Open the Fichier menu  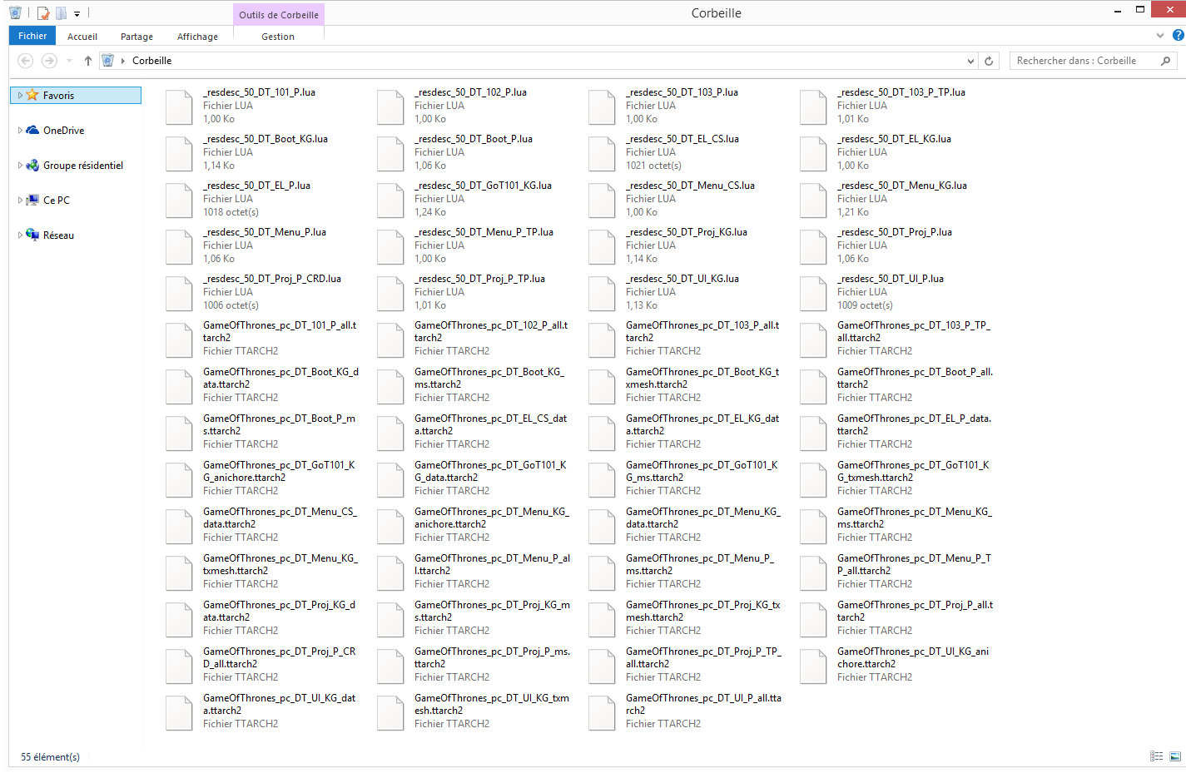click(32, 36)
